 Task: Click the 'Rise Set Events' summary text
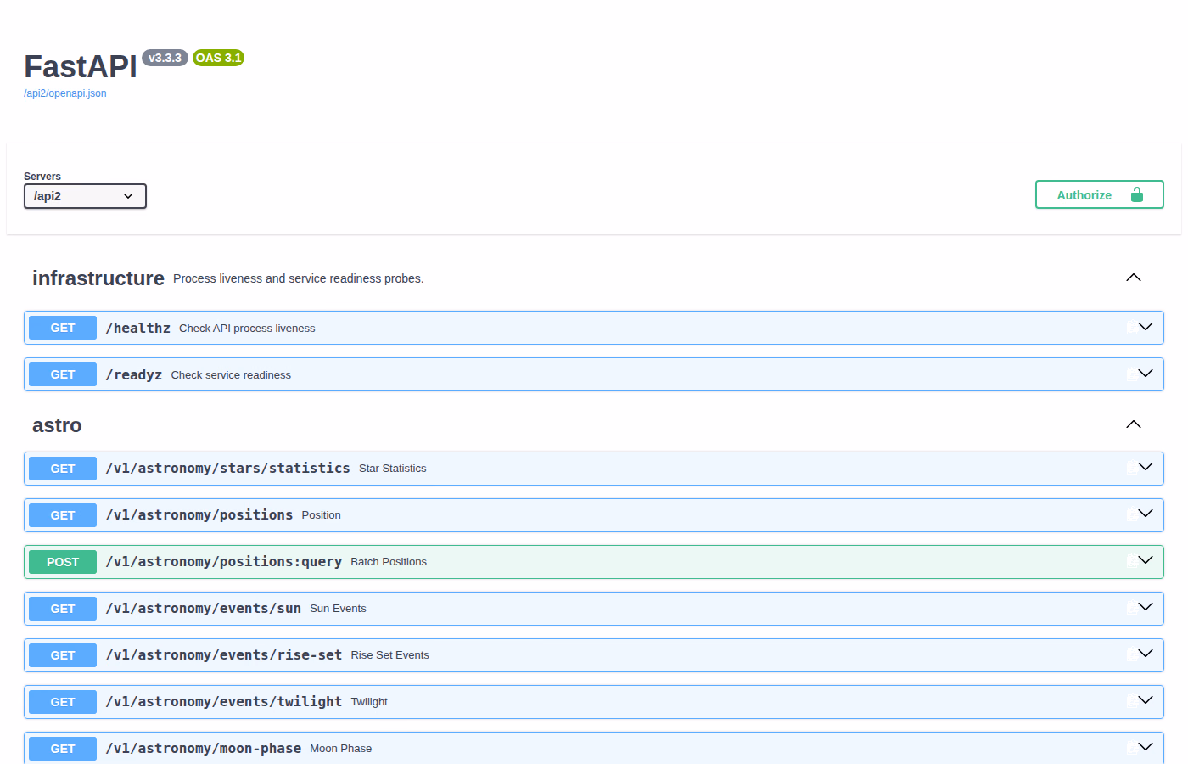(x=390, y=655)
